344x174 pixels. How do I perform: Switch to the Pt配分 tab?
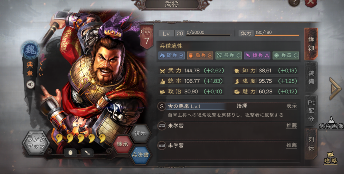pyautogui.click(x=311, y=111)
